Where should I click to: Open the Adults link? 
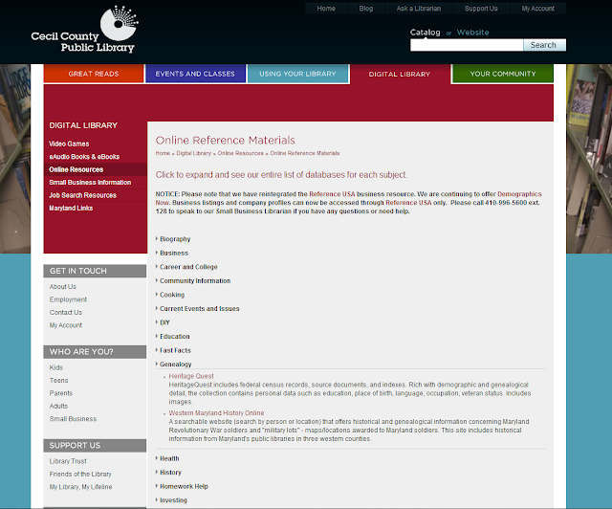(58, 407)
